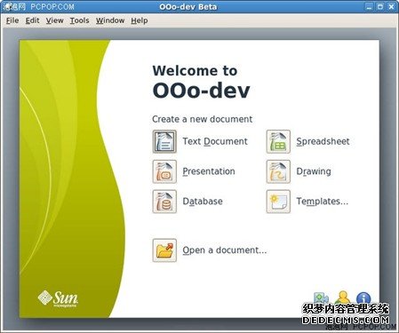Click the Spreadsheet icon
Viewport: 399px width, 333px height.
pos(278,141)
